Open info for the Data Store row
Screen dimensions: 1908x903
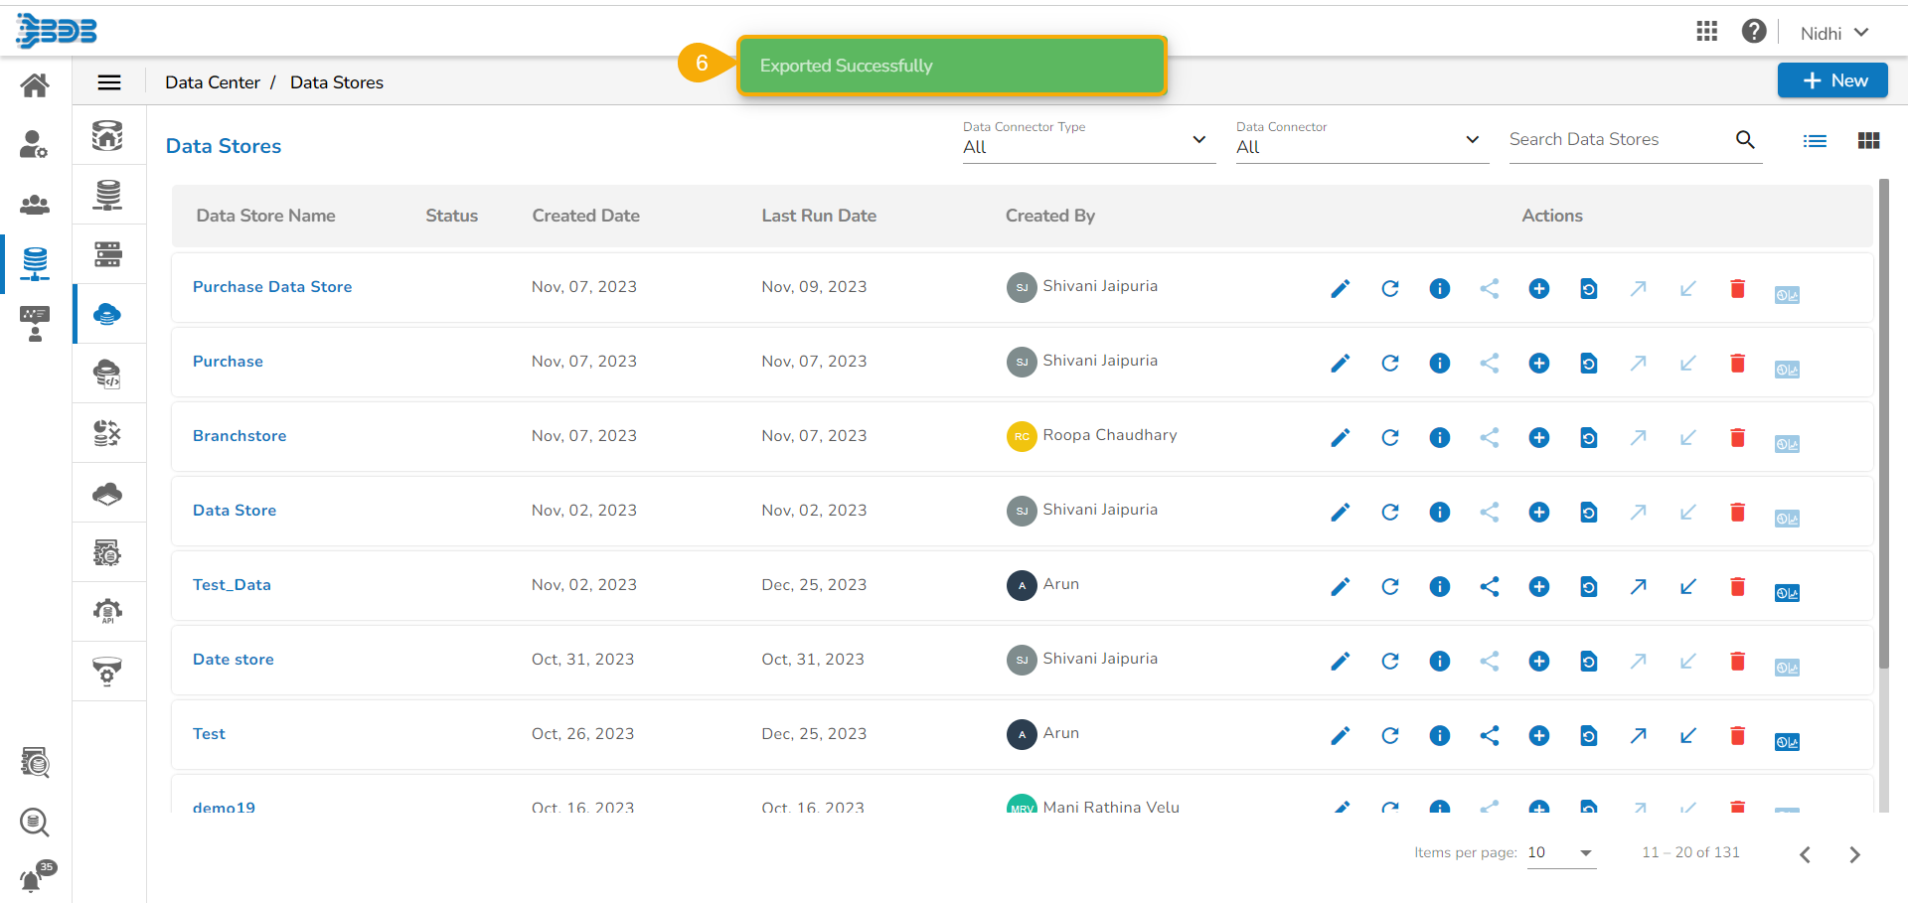(x=1439, y=512)
